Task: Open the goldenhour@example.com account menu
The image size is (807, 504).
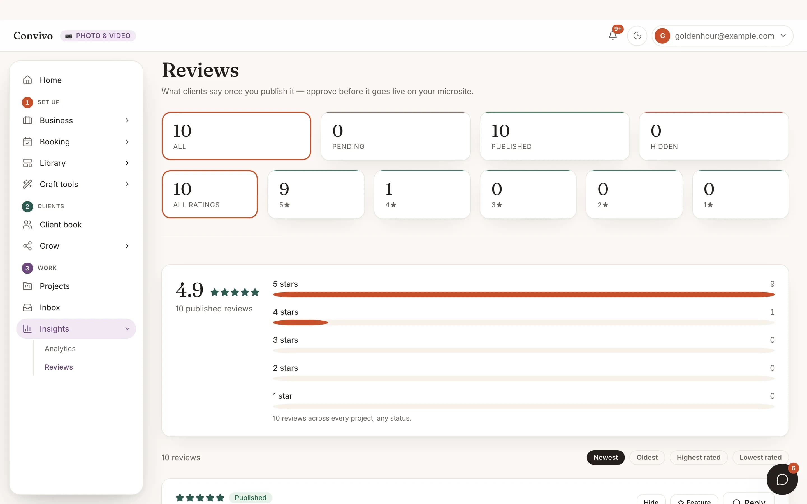Action: (722, 36)
